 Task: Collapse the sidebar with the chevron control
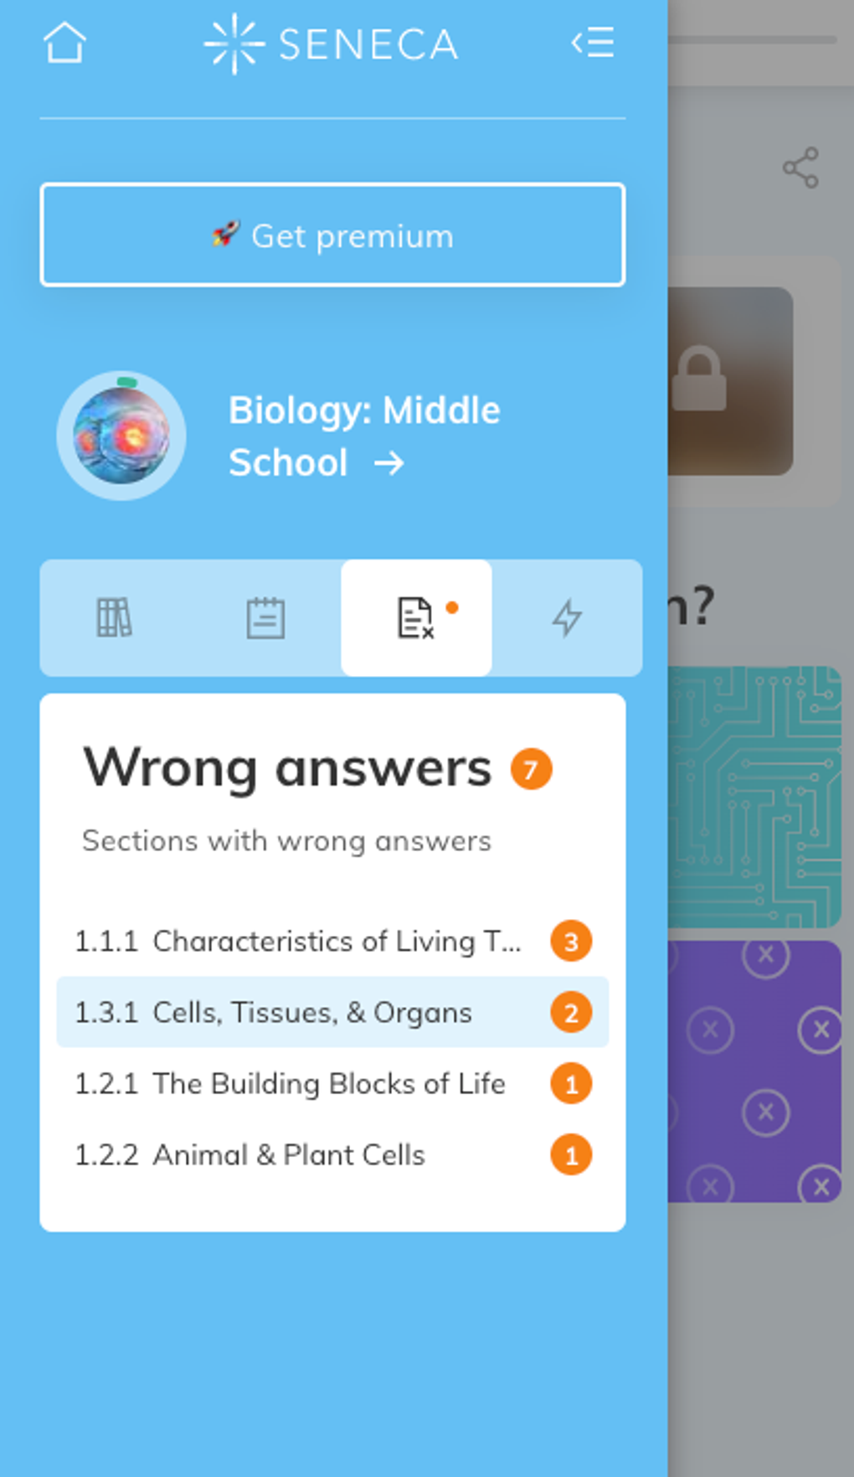(593, 44)
